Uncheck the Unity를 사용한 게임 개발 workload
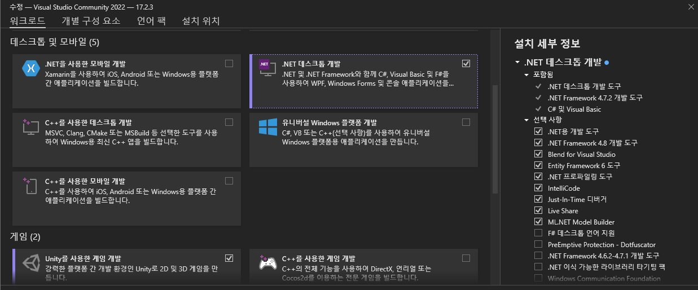Viewport: 698px width, 290px height. tap(229, 258)
